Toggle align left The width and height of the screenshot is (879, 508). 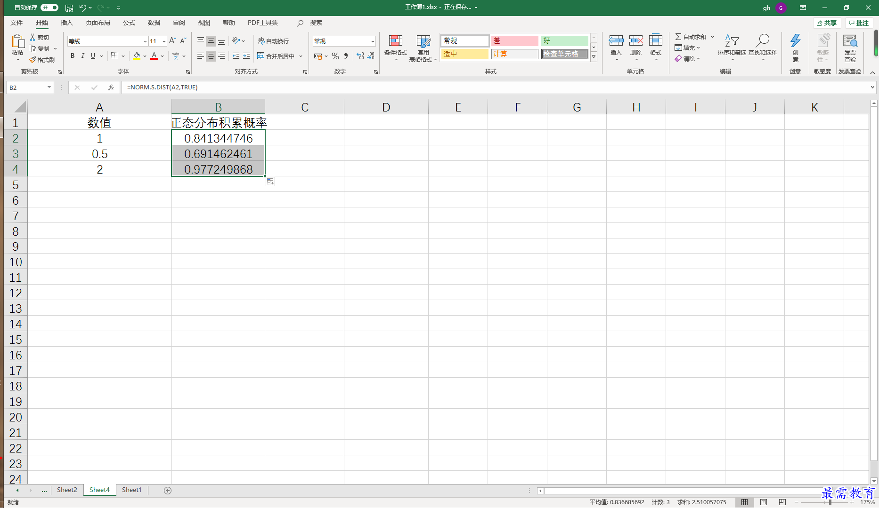click(201, 56)
